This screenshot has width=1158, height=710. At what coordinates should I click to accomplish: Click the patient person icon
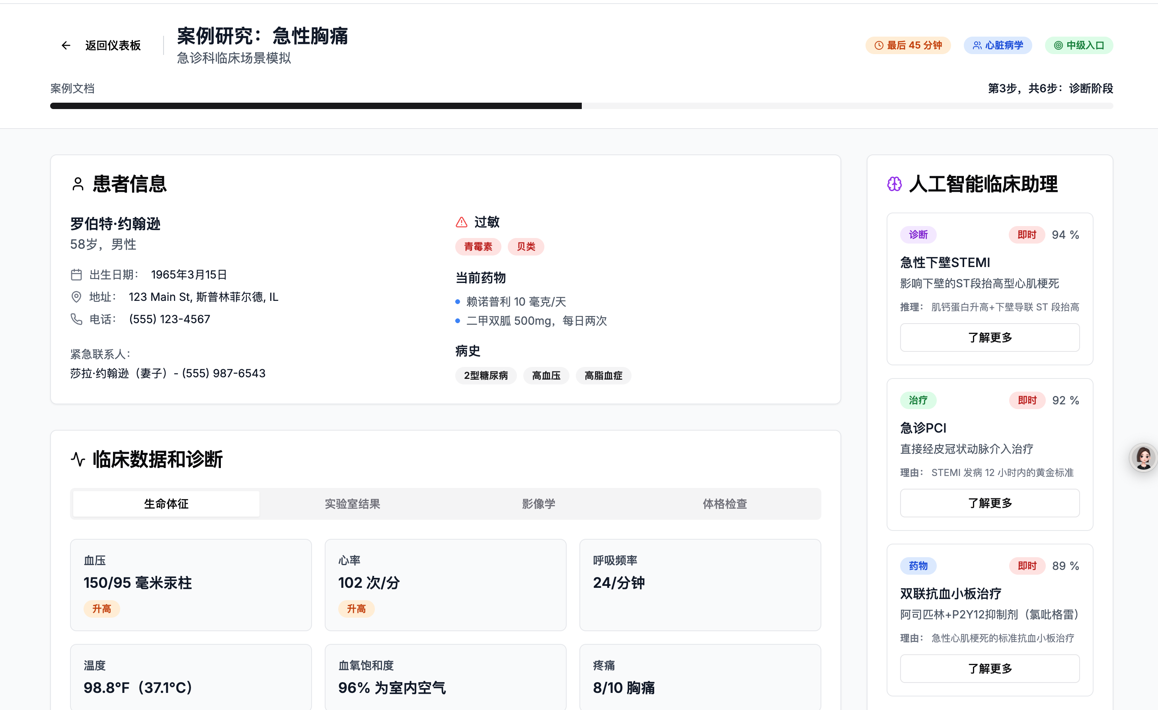click(x=78, y=184)
